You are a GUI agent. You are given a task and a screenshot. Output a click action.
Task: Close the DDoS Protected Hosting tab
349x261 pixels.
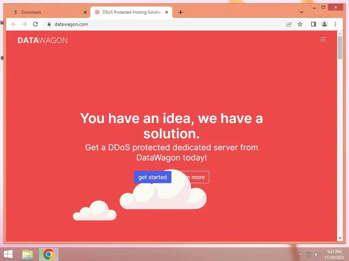pos(166,13)
